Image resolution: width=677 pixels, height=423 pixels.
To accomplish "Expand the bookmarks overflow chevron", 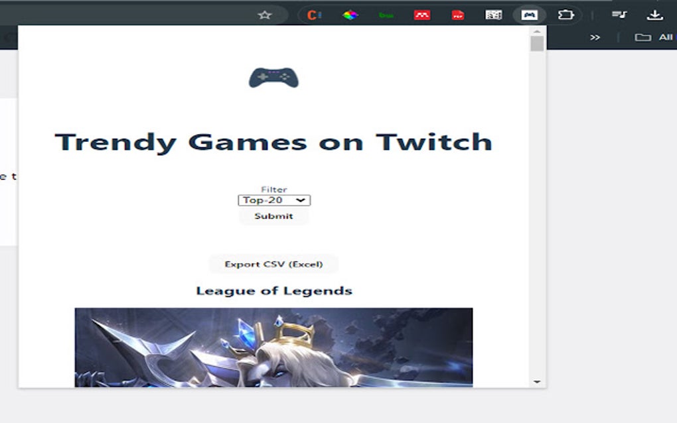I will point(595,37).
